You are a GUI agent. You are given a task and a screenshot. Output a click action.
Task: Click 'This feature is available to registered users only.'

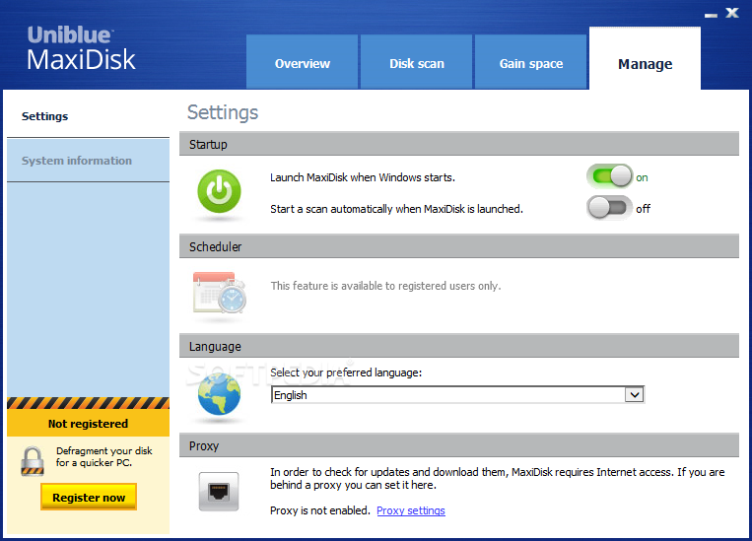[x=385, y=286]
